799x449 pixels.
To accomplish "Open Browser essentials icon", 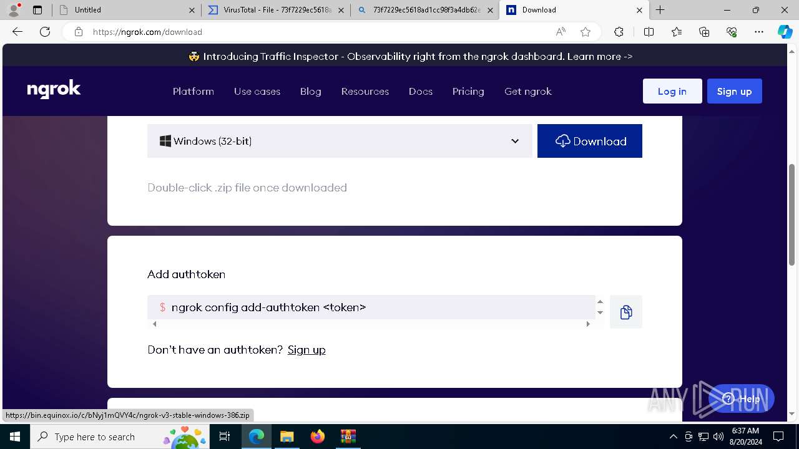I will [732, 32].
